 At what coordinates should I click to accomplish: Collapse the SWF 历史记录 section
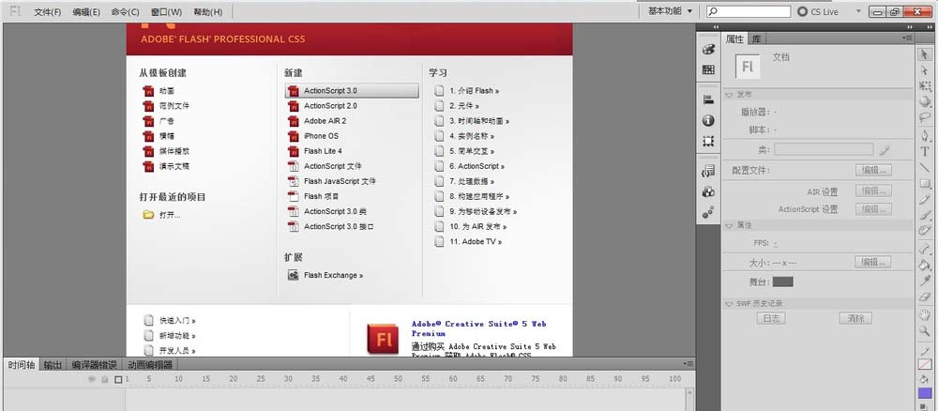[x=729, y=303]
